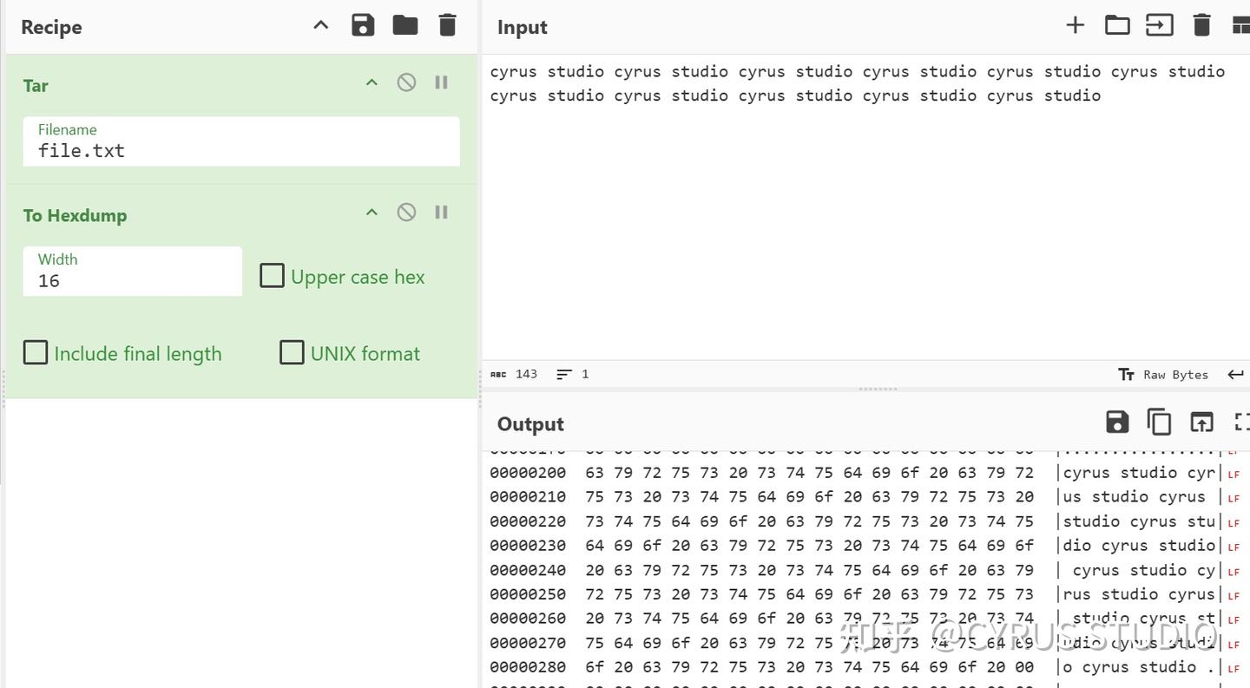This screenshot has width=1250, height=688.
Task: Enable the Upper case hex checkbox
Action: click(273, 276)
